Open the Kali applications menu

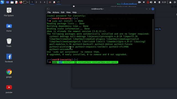(x=2, y=2)
